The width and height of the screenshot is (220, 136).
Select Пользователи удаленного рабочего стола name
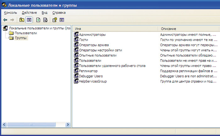(112, 66)
